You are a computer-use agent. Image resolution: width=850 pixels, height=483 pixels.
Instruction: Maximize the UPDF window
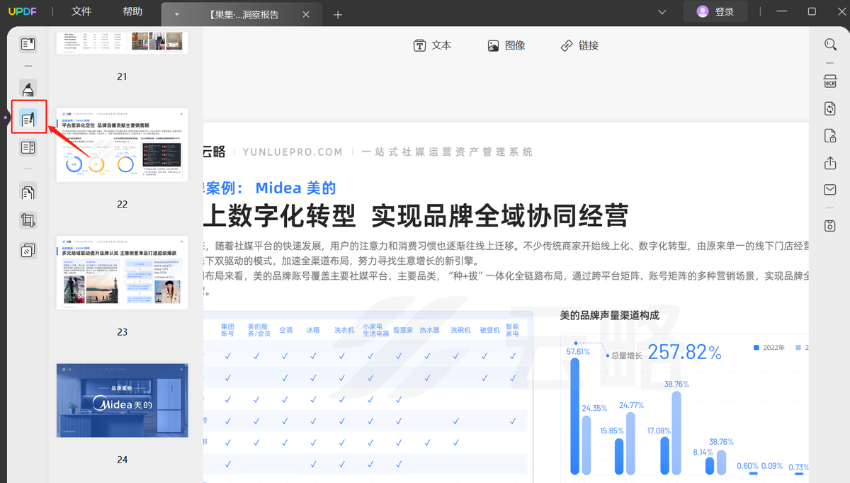click(x=812, y=12)
